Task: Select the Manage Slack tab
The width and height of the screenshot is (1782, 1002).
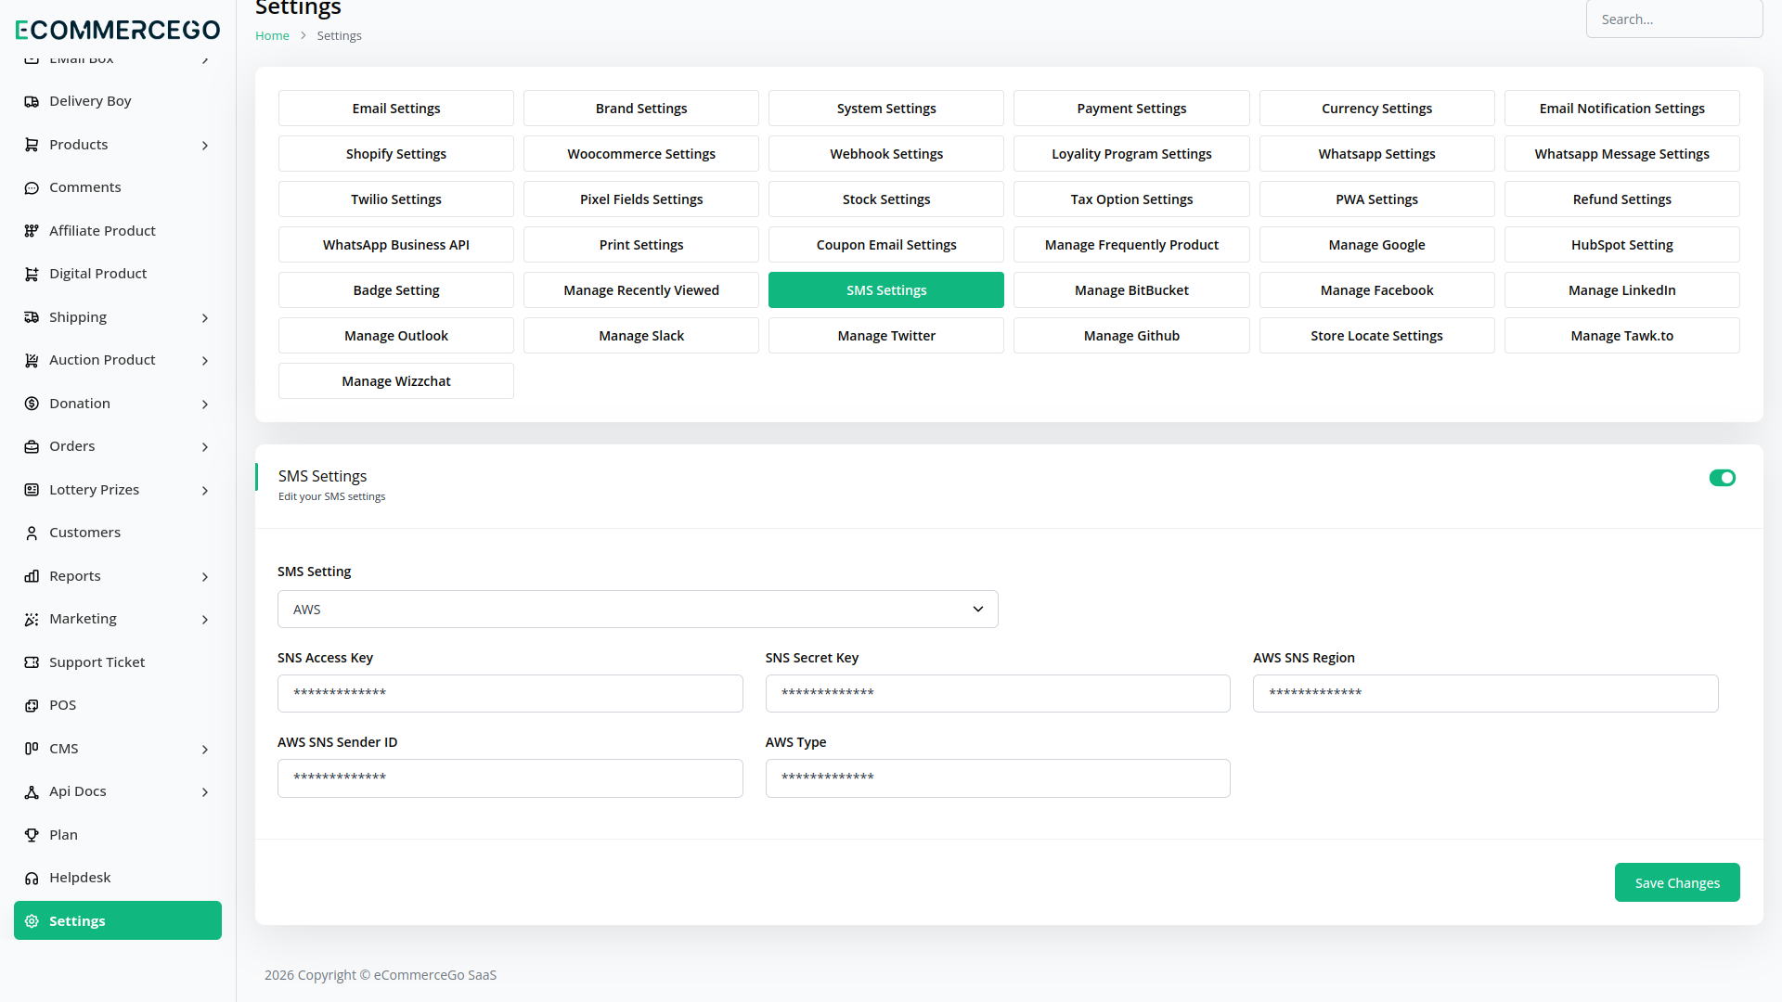Action: (x=641, y=336)
